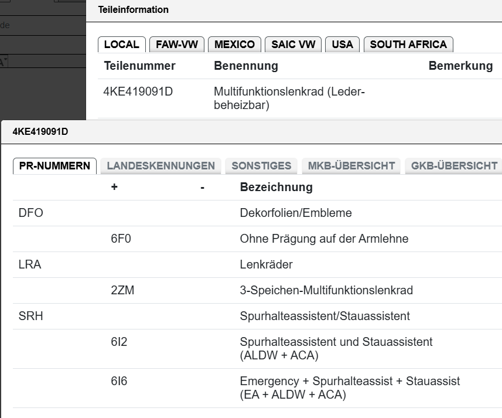Select the 6F0 PR number row
This screenshot has width=502, height=418.
257,239
